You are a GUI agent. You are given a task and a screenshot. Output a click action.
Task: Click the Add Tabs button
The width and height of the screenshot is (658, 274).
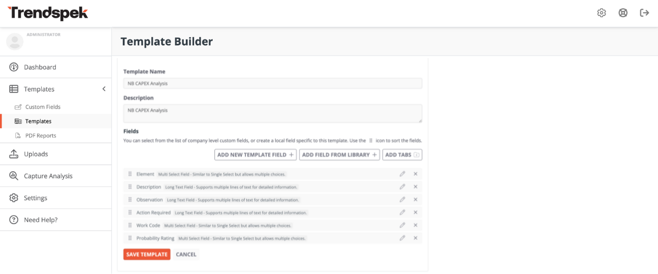click(x=402, y=155)
